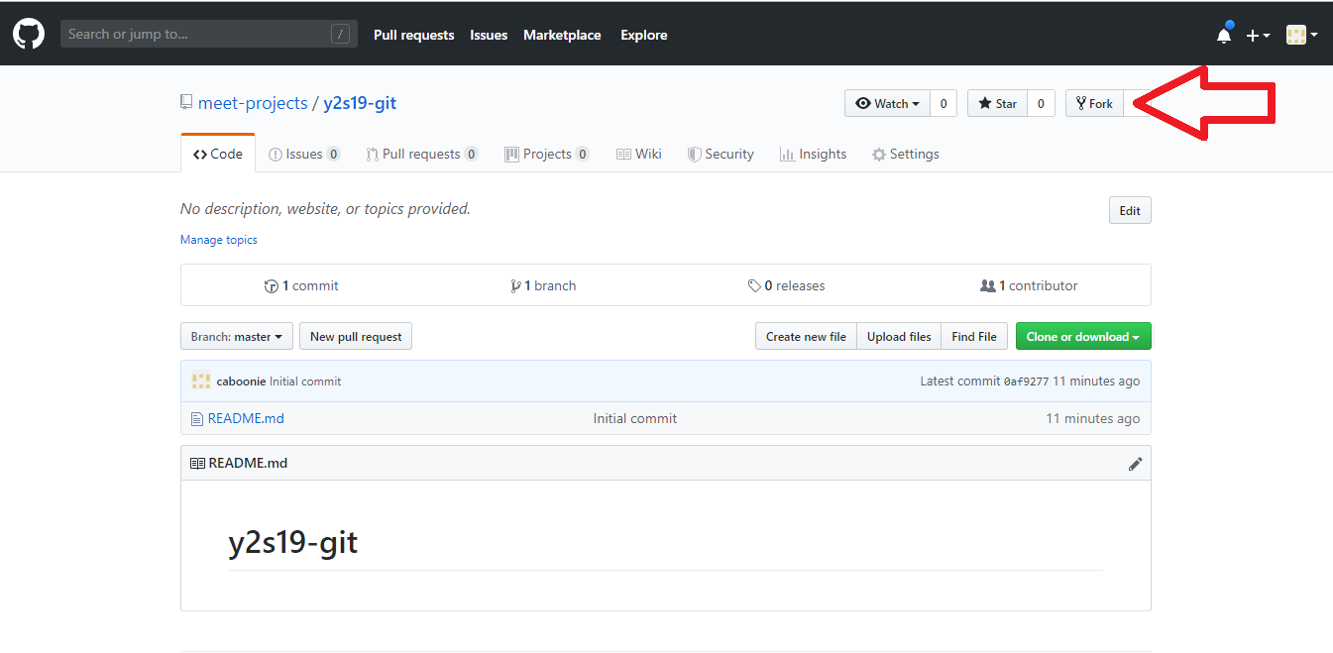1333x653 pixels.
Task: View the 0 releases page
Action: coord(786,285)
